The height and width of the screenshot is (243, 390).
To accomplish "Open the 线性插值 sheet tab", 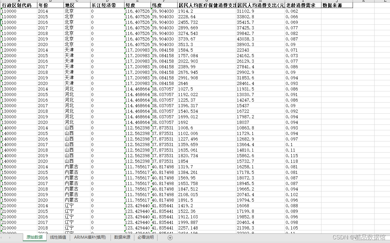I will [x=58, y=237].
